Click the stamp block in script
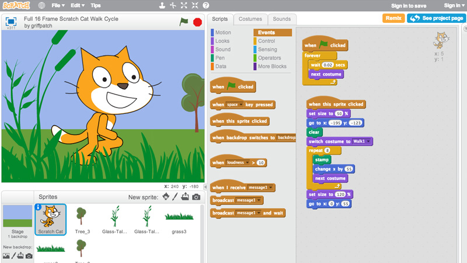This screenshot has width=467, height=263. pos(322,160)
